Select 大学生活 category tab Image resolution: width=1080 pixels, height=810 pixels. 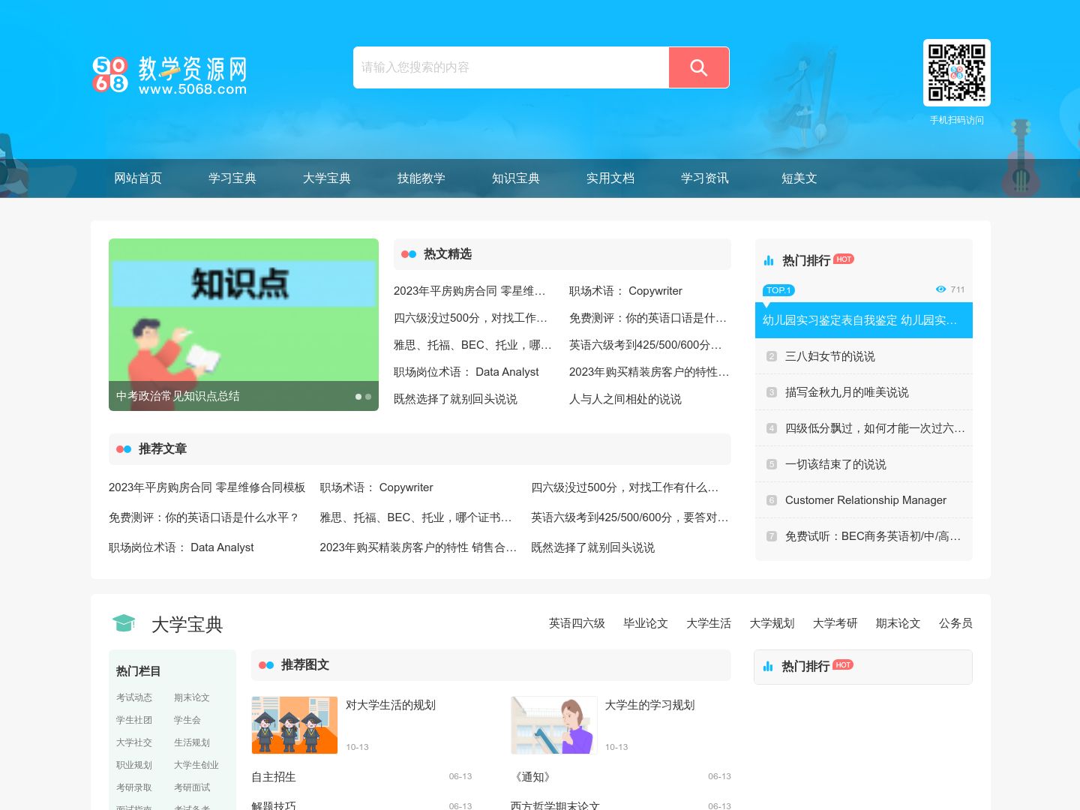click(x=709, y=623)
